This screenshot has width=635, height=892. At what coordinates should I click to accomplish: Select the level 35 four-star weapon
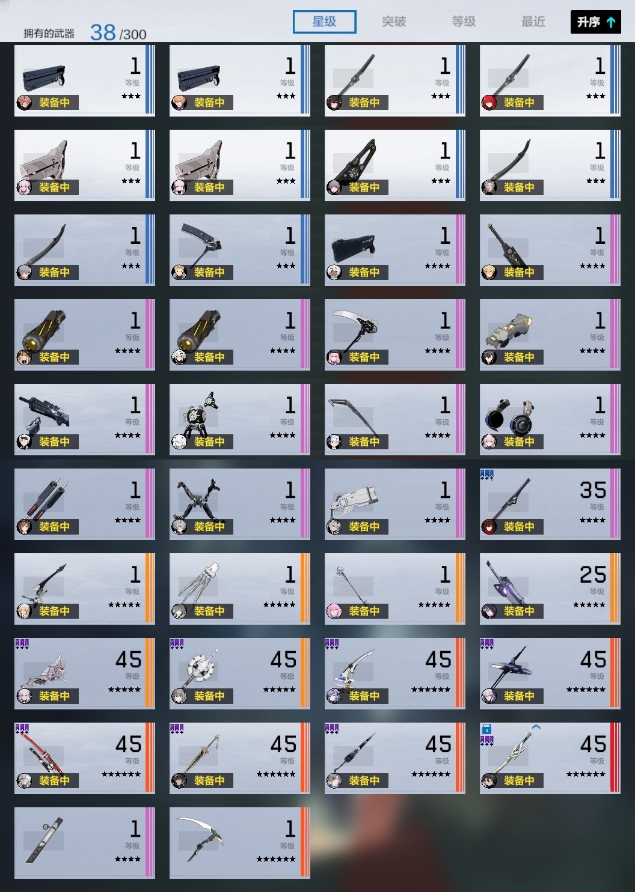click(550, 504)
